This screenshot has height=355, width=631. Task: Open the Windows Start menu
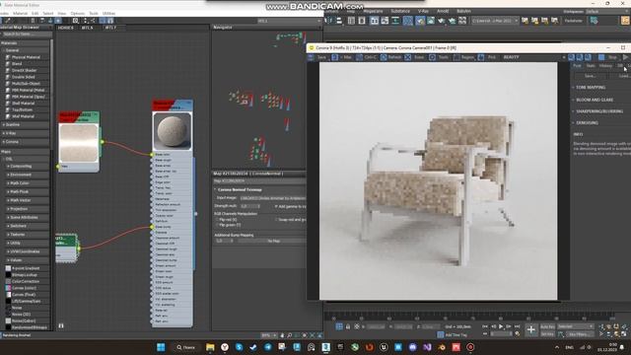pos(161,347)
